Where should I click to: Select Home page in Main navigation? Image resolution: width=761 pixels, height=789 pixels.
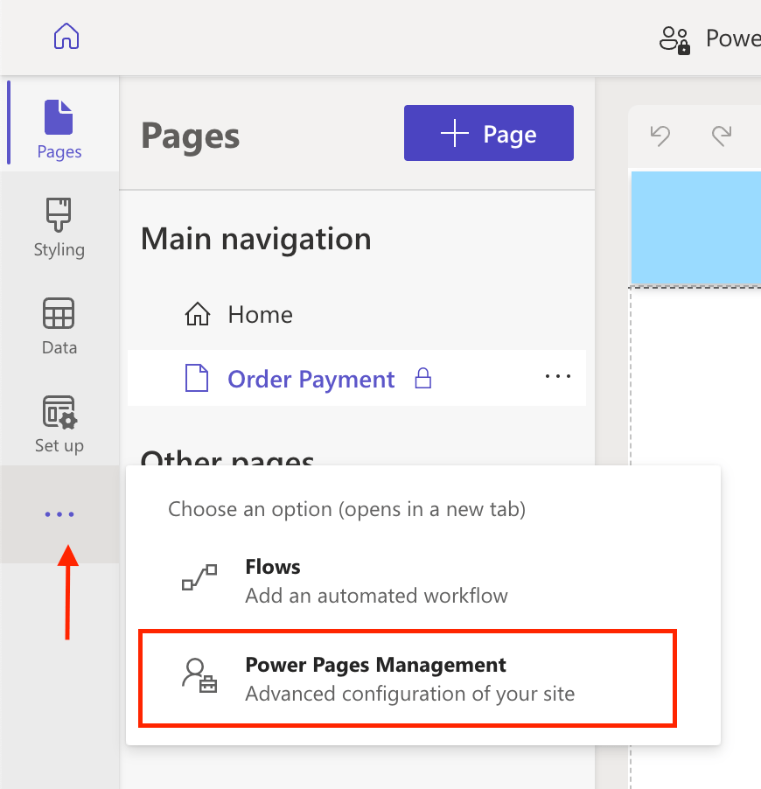point(260,315)
